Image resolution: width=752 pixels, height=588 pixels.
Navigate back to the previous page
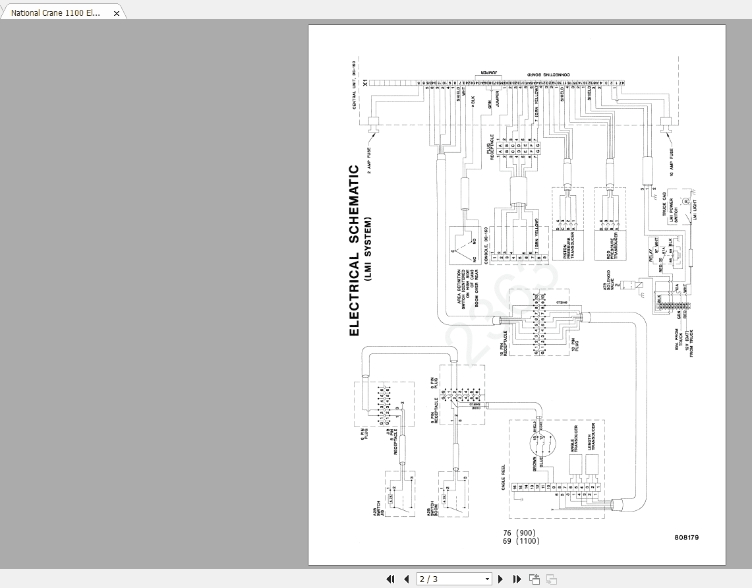407,579
